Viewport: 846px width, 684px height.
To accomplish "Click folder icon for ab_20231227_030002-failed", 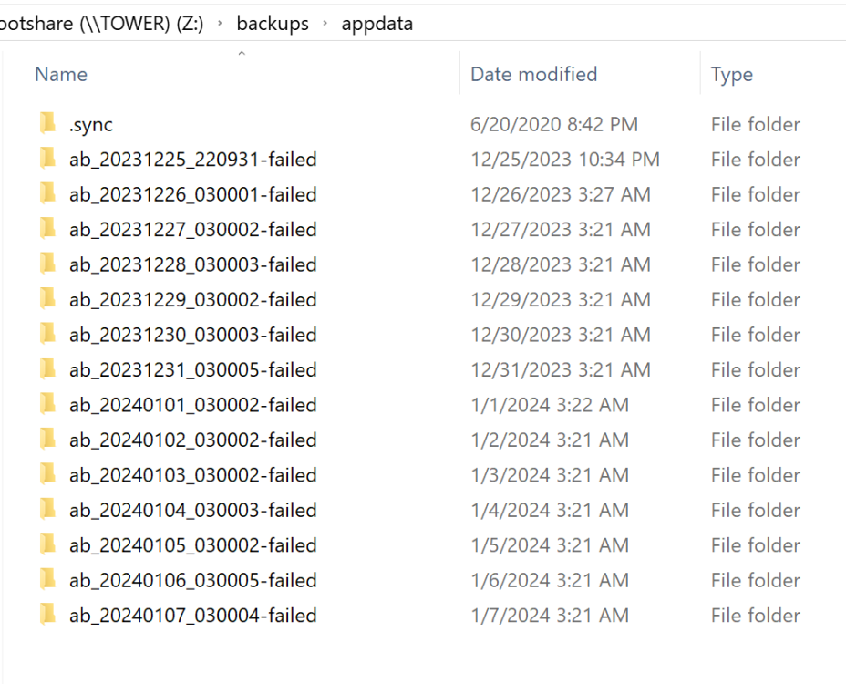I will [x=47, y=229].
